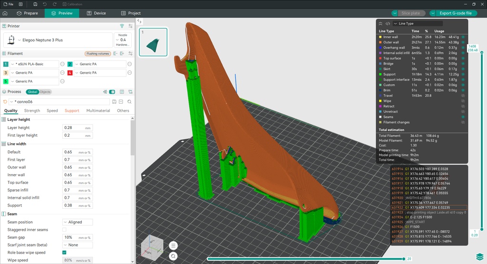Screen dimensions: 487x264
Task: Open printer Wi-Fi connection icon
Action: 122,26
